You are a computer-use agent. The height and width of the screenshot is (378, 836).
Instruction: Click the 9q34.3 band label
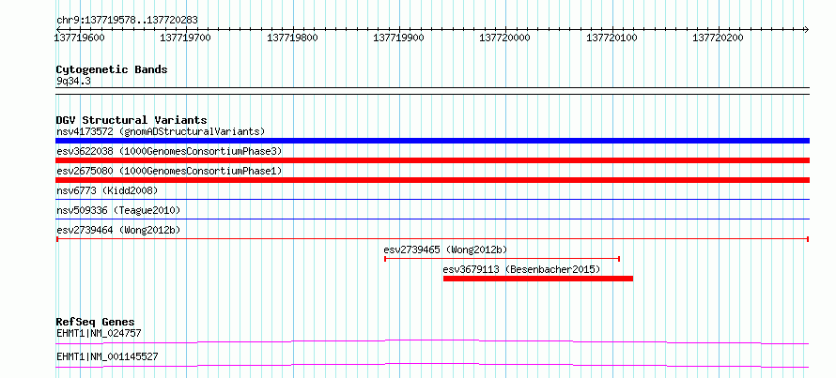click(73, 81)
